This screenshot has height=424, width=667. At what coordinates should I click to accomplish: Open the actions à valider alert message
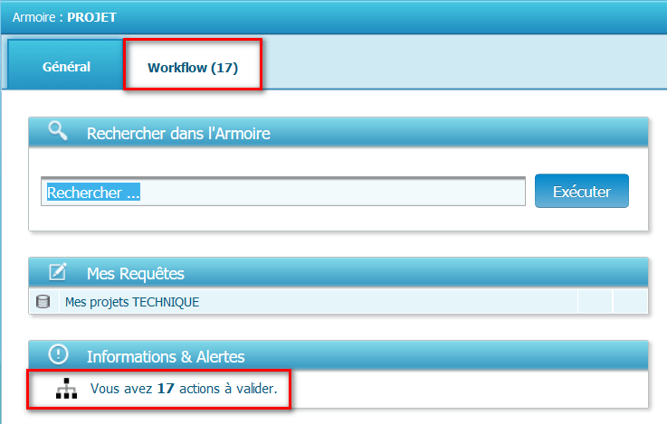(184, 390)
